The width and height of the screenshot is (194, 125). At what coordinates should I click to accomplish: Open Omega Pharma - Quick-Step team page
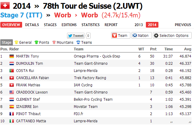tap(97, 56)
